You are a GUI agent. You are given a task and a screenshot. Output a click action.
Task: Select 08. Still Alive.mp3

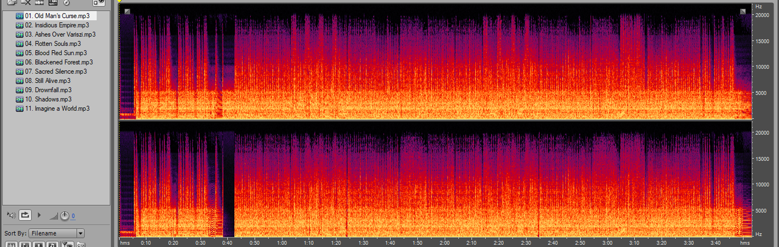[43, 81]
